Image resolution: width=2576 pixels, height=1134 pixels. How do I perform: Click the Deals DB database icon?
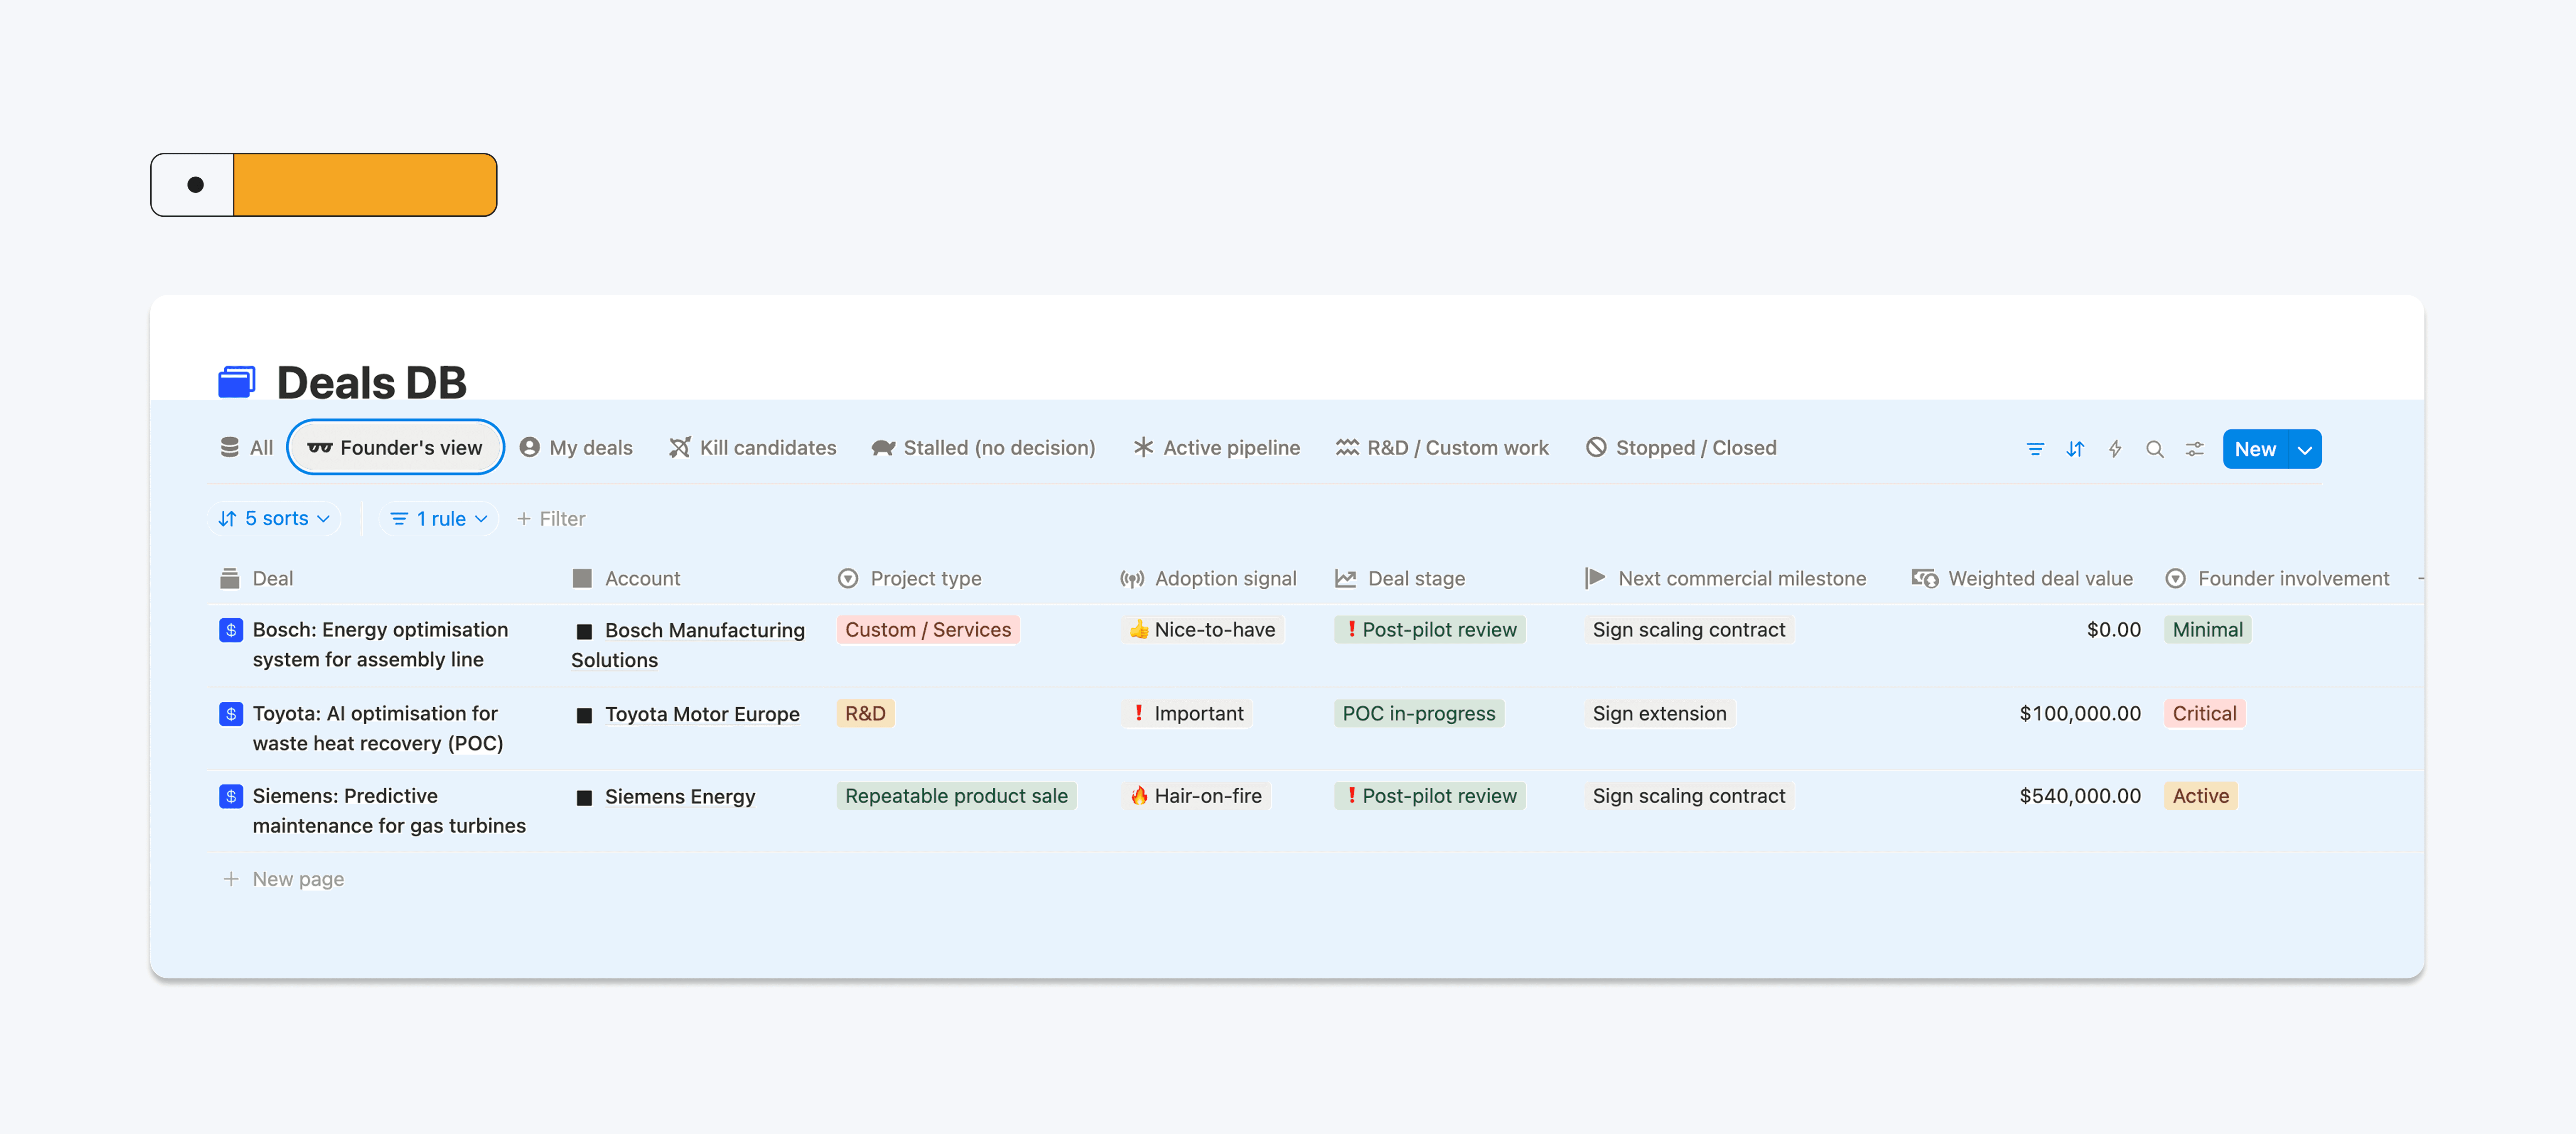pos(237,382)
